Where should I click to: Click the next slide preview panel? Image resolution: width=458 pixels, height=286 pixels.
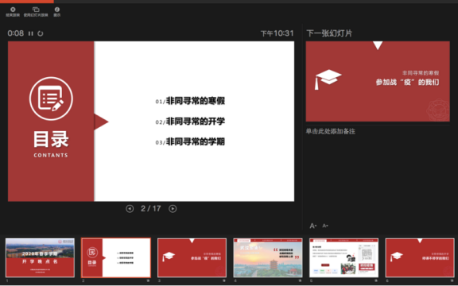point(378,81)
